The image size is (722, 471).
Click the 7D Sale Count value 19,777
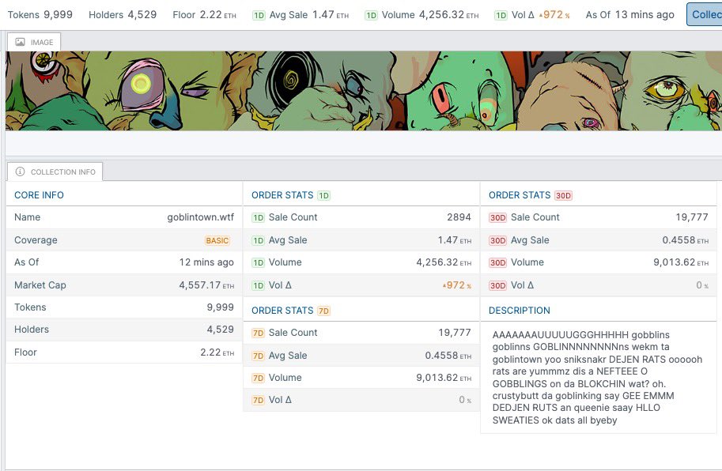click(455, 333)
